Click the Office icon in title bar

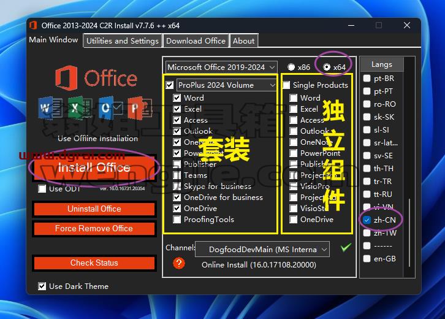coord(33,25)
